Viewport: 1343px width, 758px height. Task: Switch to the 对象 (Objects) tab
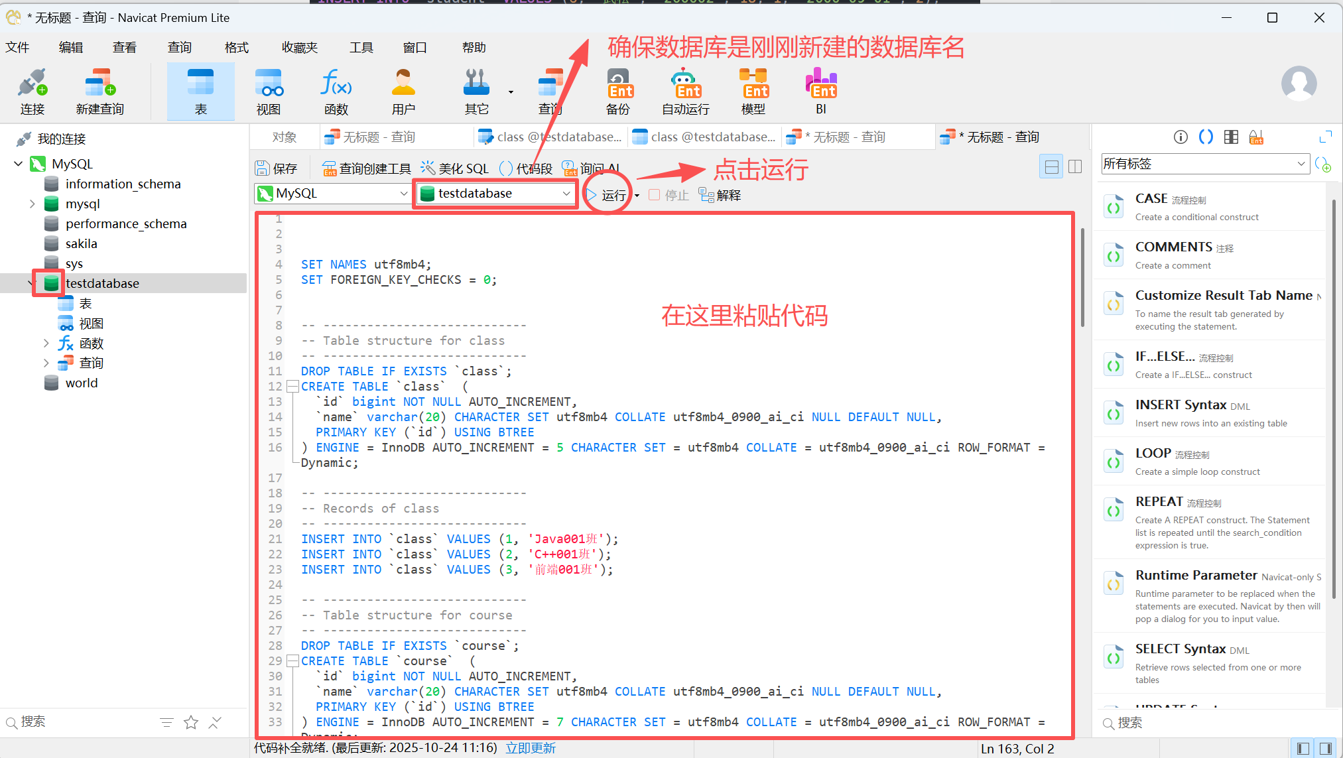point(285,137)
